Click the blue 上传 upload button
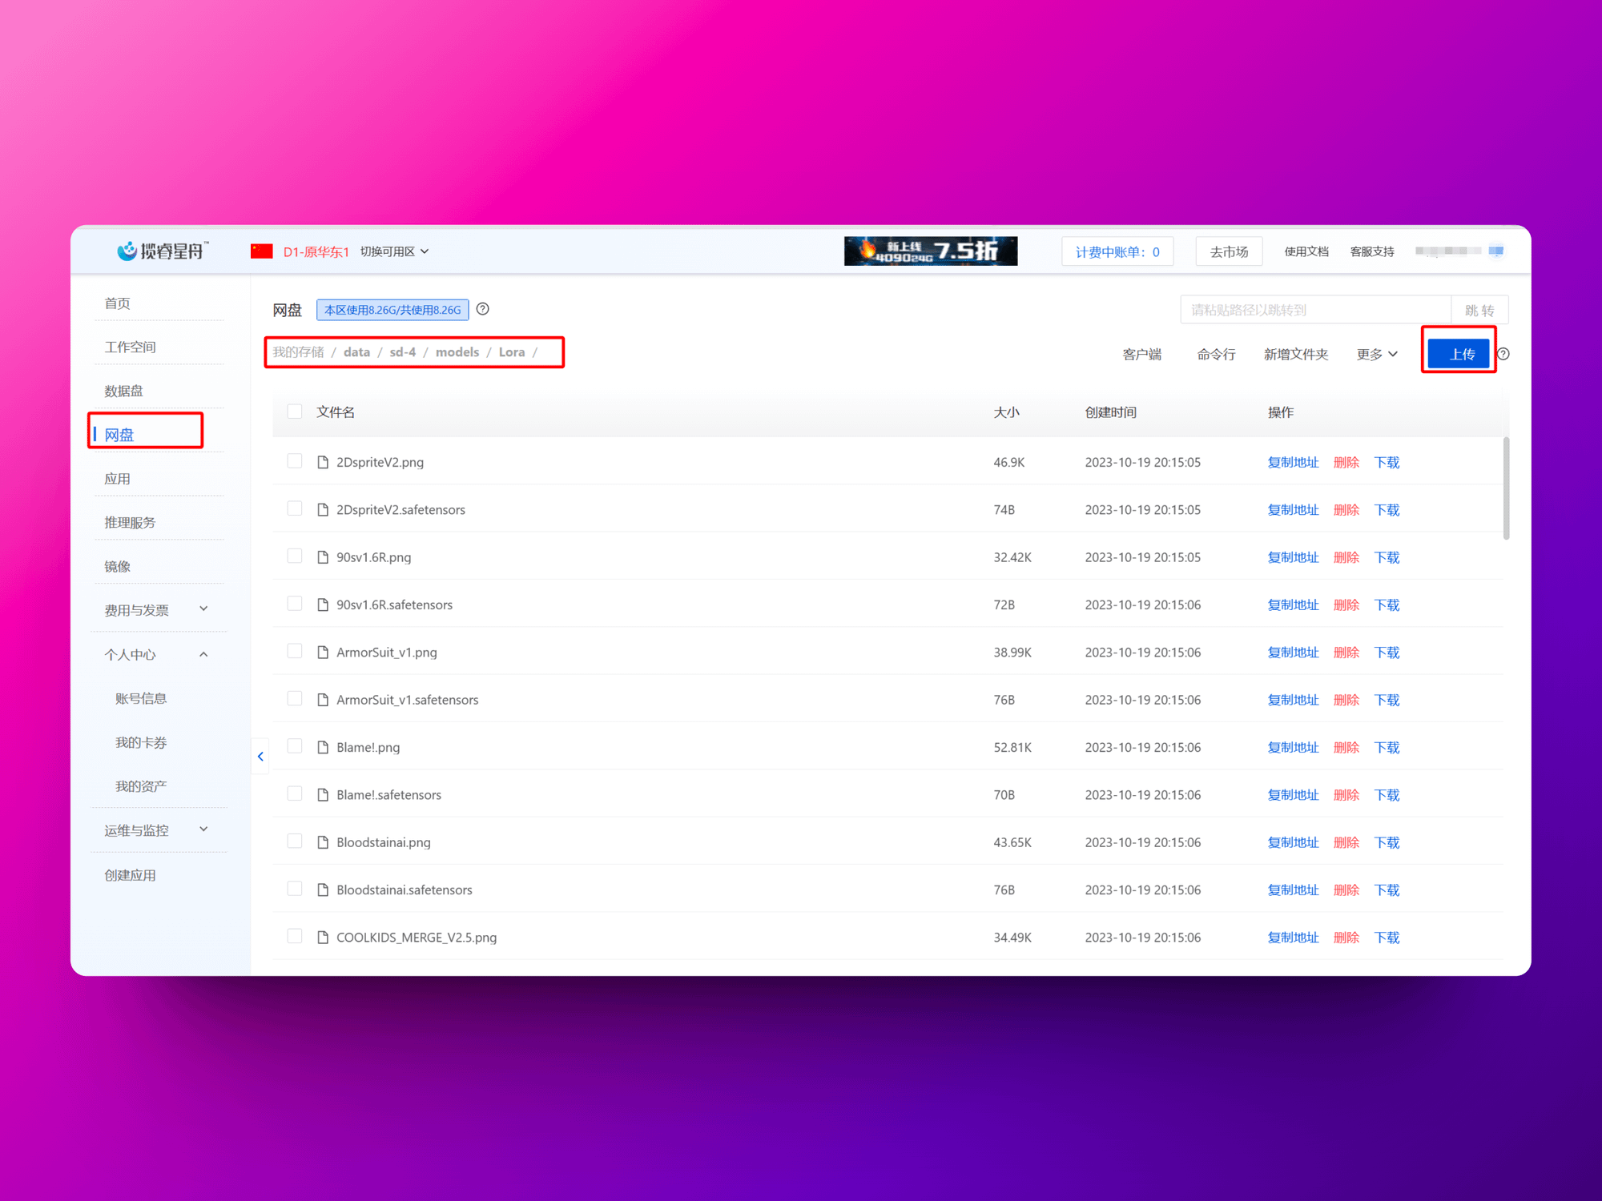Viewport: 1602px width, 1201px height. (x=1459, y=354)
